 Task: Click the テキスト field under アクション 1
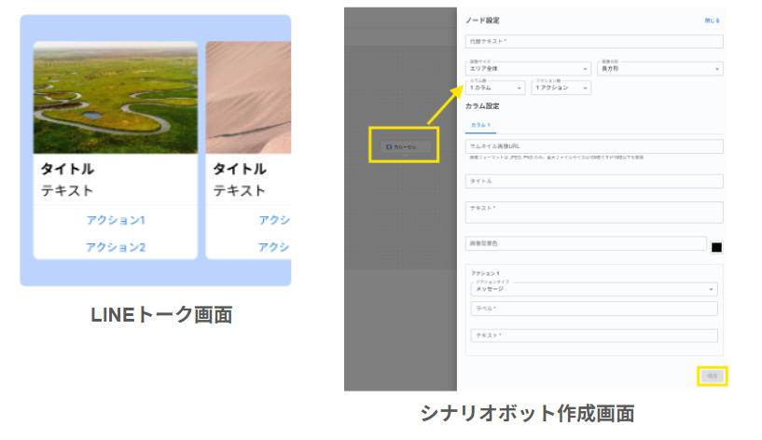coord(593,336)
